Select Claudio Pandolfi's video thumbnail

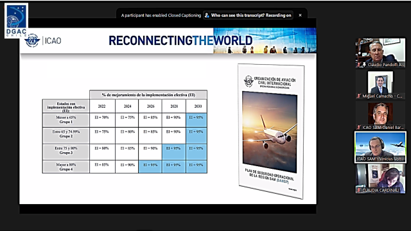[380, 53]
